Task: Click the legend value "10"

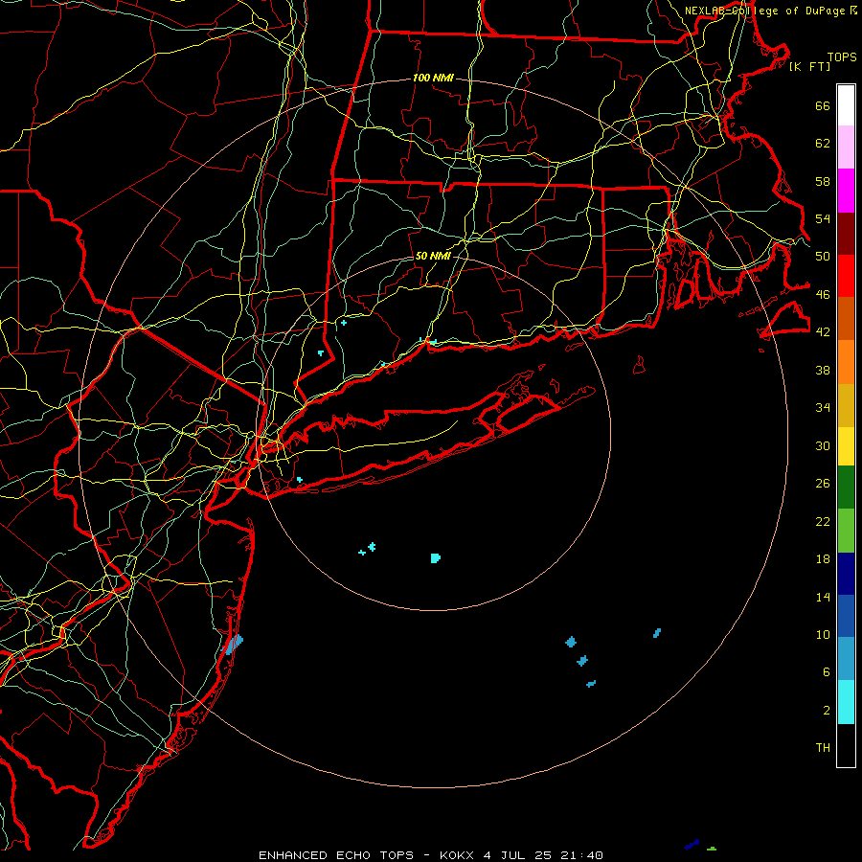Action: (x=823, y=634)
